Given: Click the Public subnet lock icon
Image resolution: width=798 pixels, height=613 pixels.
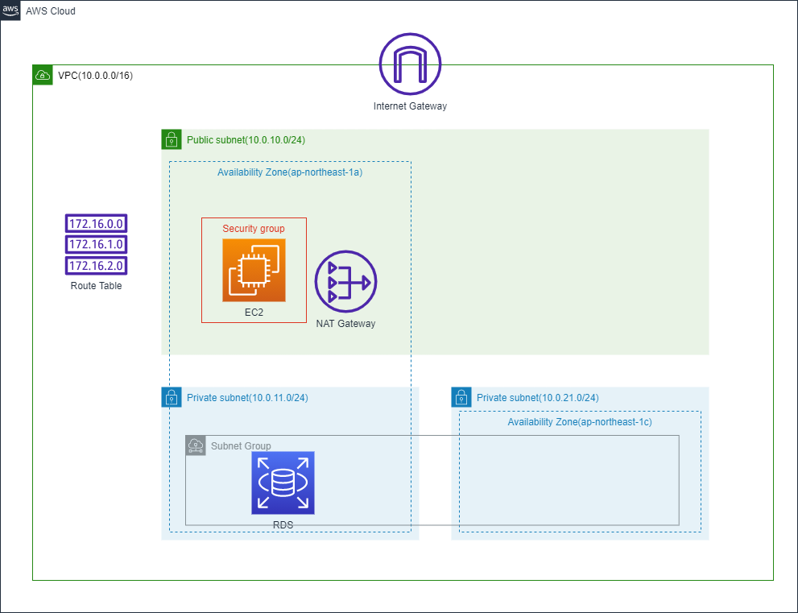Looking at the screenshot, I should coord(172,139).
